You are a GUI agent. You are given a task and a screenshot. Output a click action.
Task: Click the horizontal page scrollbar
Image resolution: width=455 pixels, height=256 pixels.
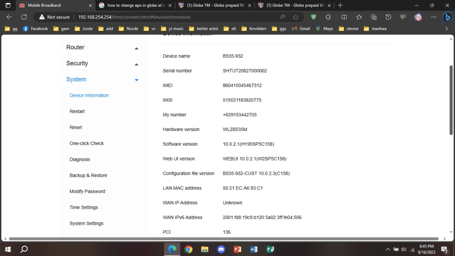(224, 239)
